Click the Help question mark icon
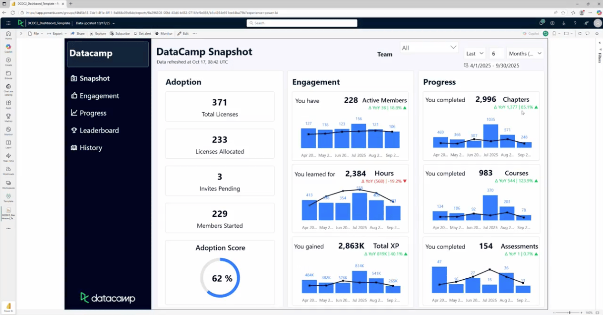Viewport: 603px width, 315px height. tap(575, 23)
